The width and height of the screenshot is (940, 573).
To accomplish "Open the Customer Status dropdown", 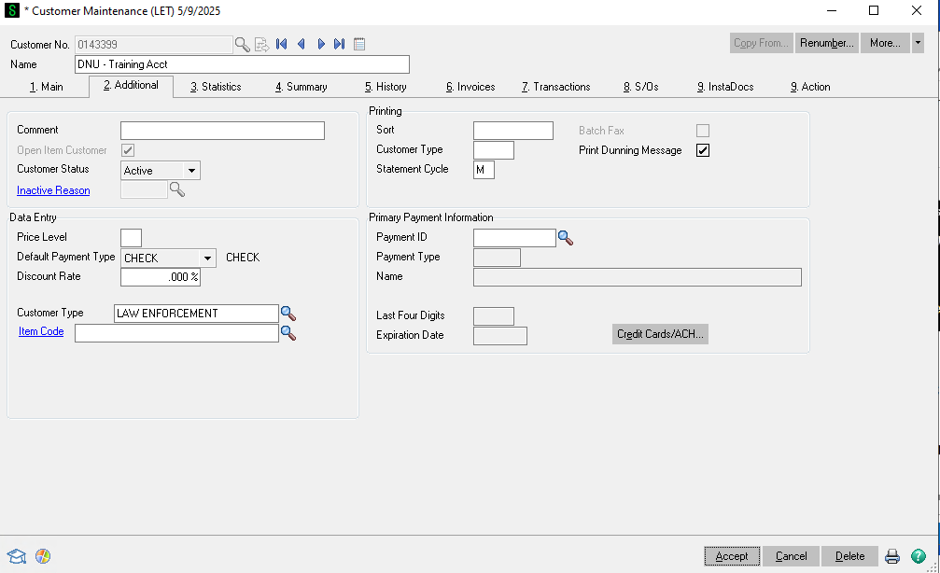I will 191,171.
